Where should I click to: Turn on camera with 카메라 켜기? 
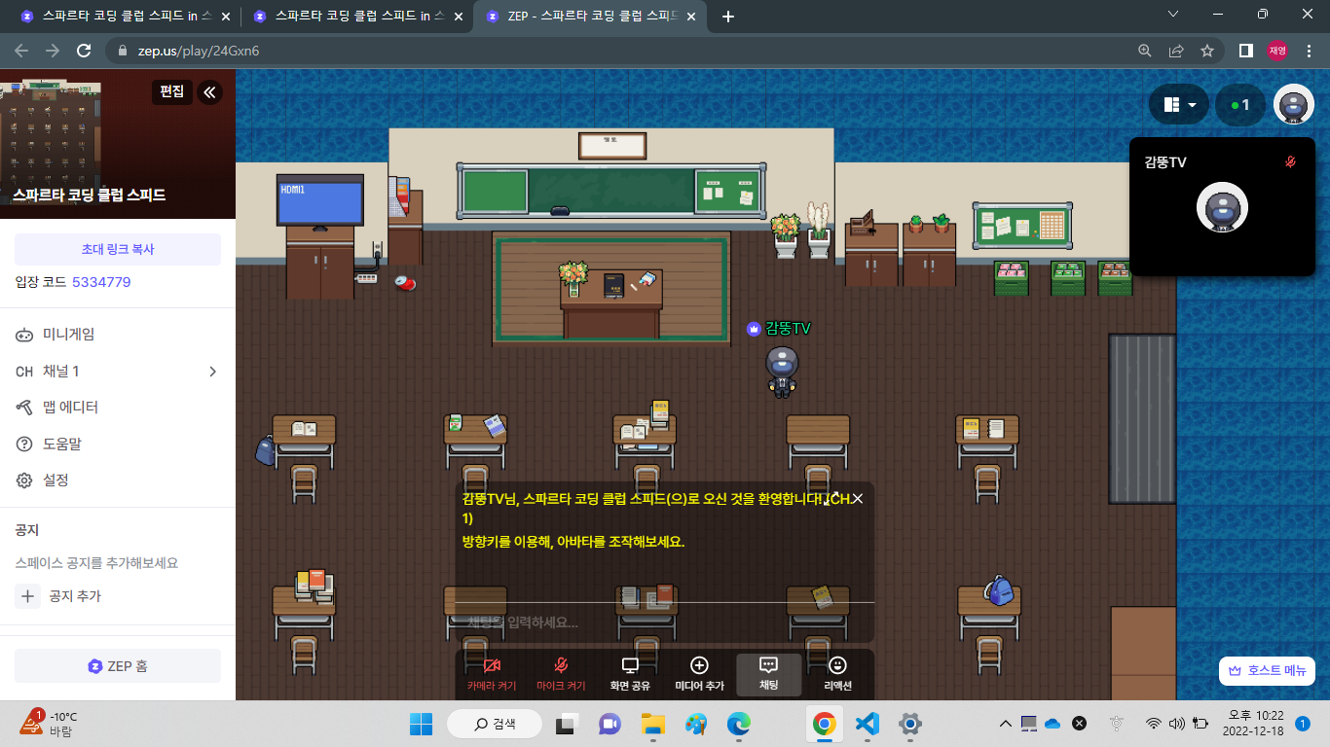pyautogui.click(x=492, y=674)
